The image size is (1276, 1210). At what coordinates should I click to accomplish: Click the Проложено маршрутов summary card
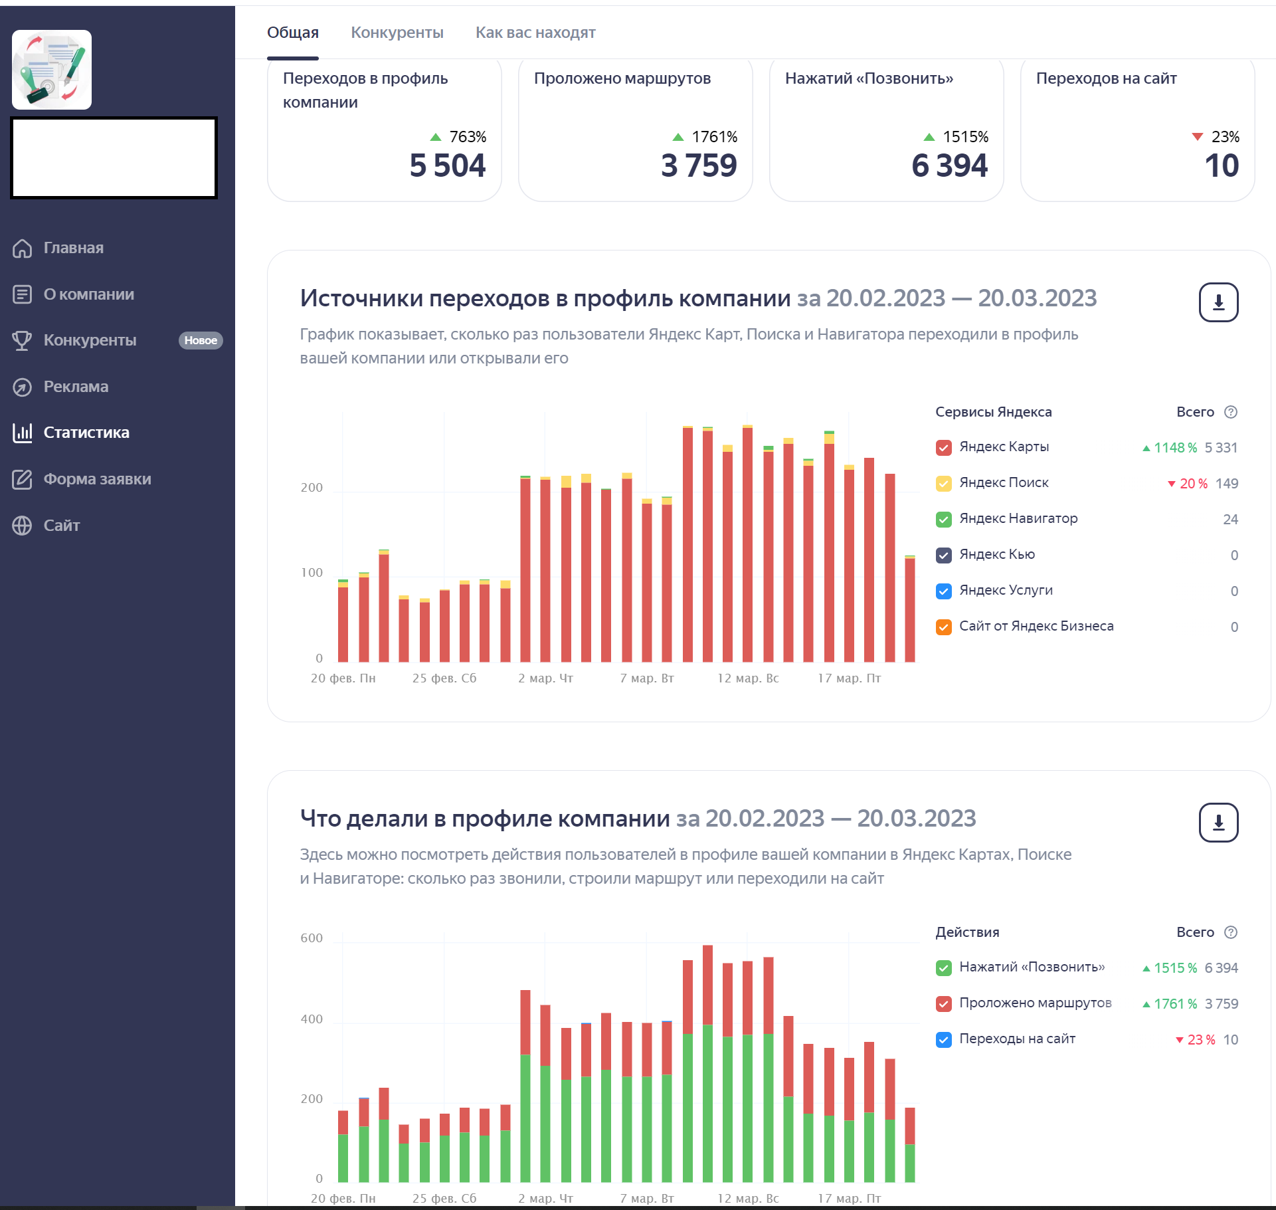tap(634, 130)
